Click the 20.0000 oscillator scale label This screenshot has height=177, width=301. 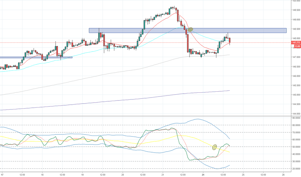pyautogui.click(x=296, y=169)
